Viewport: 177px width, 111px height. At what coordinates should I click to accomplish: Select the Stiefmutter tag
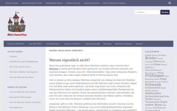[153, 93]
